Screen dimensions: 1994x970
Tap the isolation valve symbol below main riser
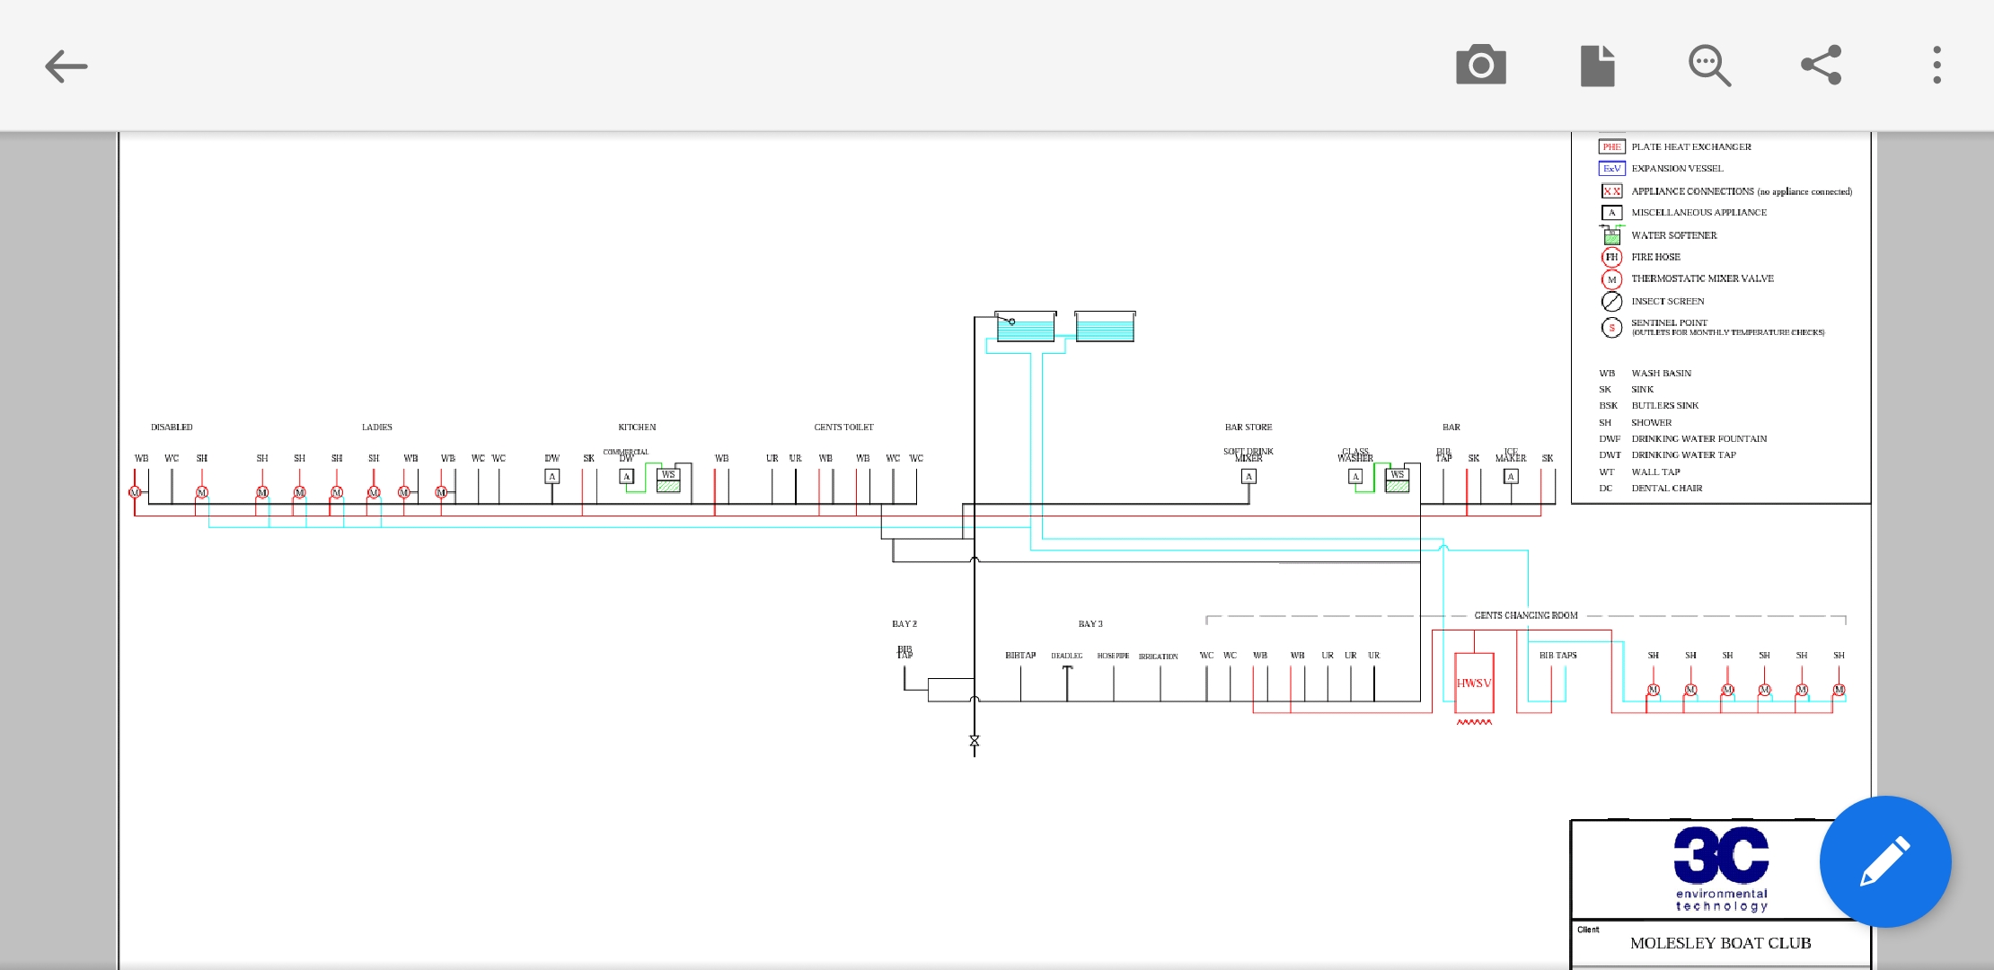[975, 741]
